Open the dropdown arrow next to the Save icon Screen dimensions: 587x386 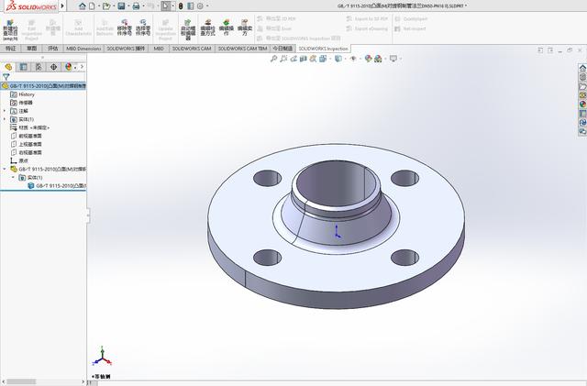click(x=128, y=6)
